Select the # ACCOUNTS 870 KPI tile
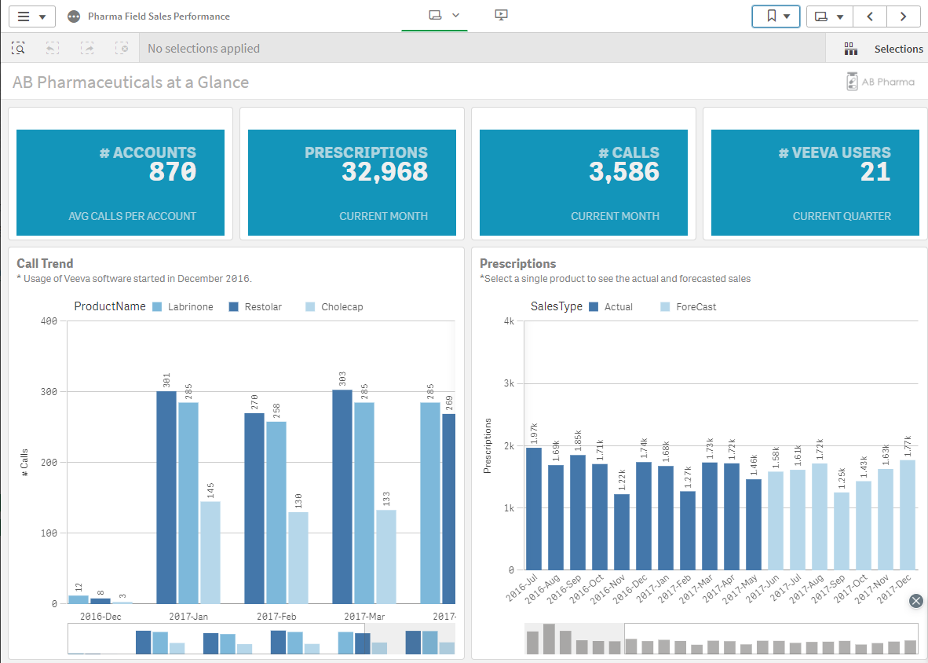Viewport: 928px width, 663px height. (x=121, y=182)
